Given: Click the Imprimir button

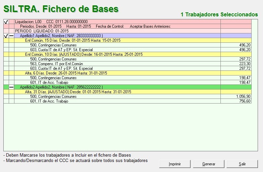Looking at the screenshot, I should coord(175,164).
